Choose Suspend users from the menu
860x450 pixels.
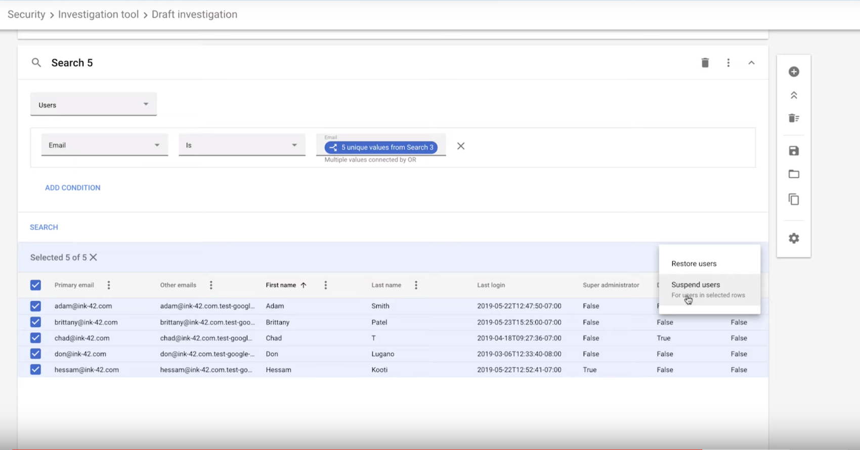point(709,289)
